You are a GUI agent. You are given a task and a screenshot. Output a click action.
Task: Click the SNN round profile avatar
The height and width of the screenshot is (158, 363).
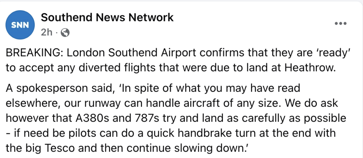(x=20, y=25)
